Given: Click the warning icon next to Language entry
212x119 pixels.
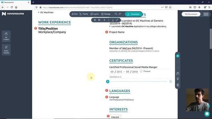Looking at the screenshot, I should 107,97.
